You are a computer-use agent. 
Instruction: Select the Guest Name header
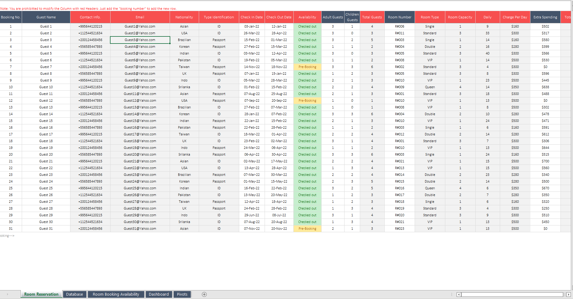click(x=46, y=17)
